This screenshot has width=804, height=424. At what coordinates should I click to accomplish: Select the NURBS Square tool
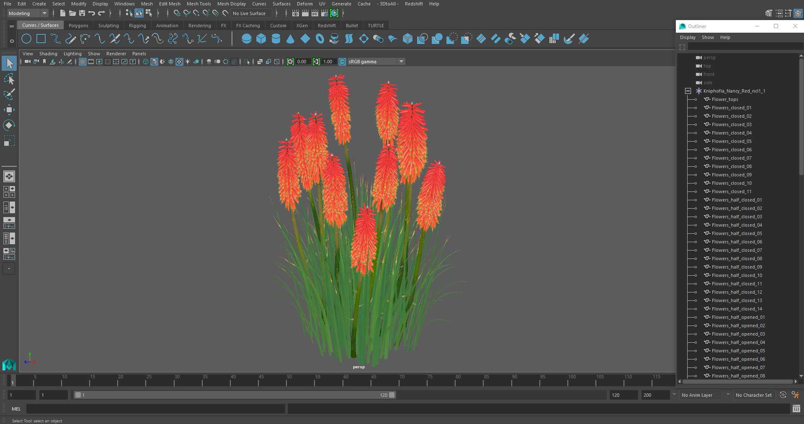(x=41, y=39)
